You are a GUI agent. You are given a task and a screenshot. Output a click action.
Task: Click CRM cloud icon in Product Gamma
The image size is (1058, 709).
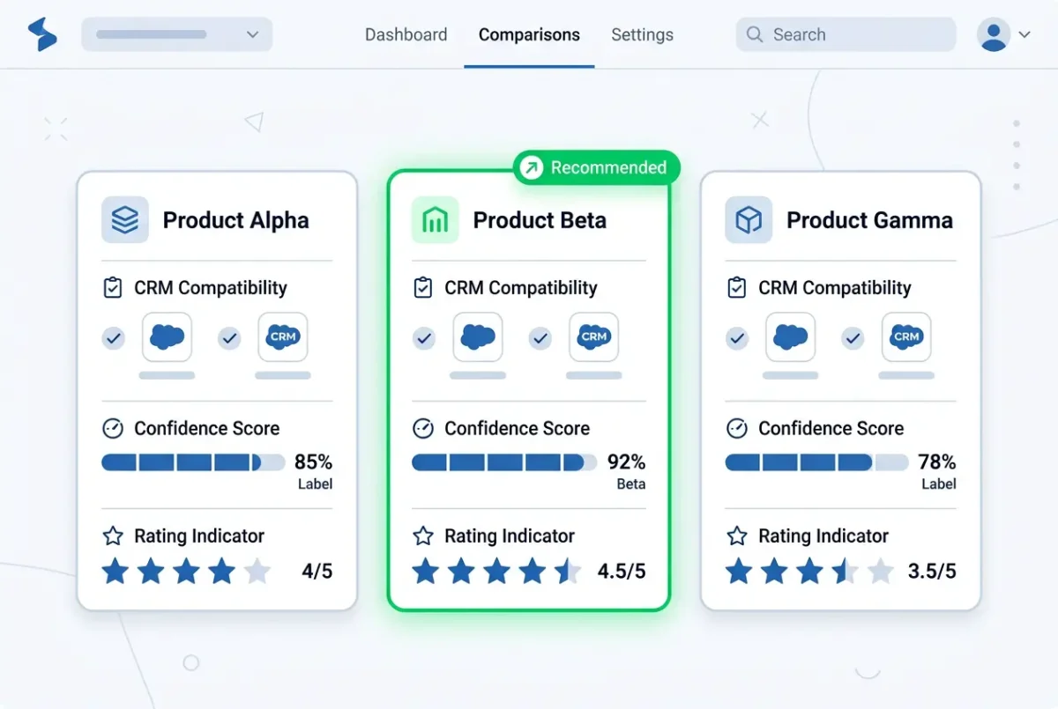[906, 336]
